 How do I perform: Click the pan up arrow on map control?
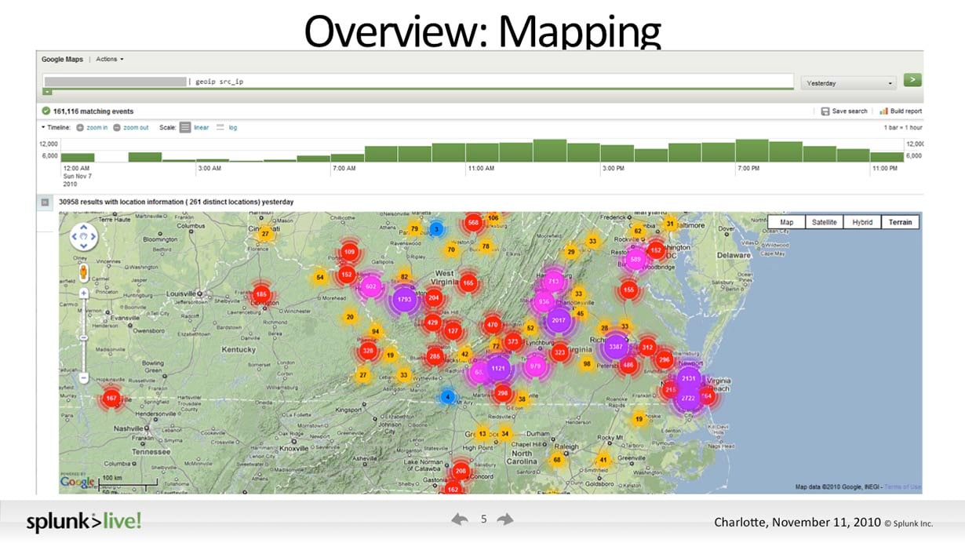coord(83,228)
